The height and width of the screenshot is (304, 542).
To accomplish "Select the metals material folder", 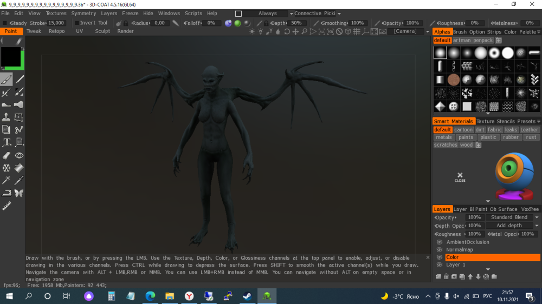I will (x=443, y=137).
